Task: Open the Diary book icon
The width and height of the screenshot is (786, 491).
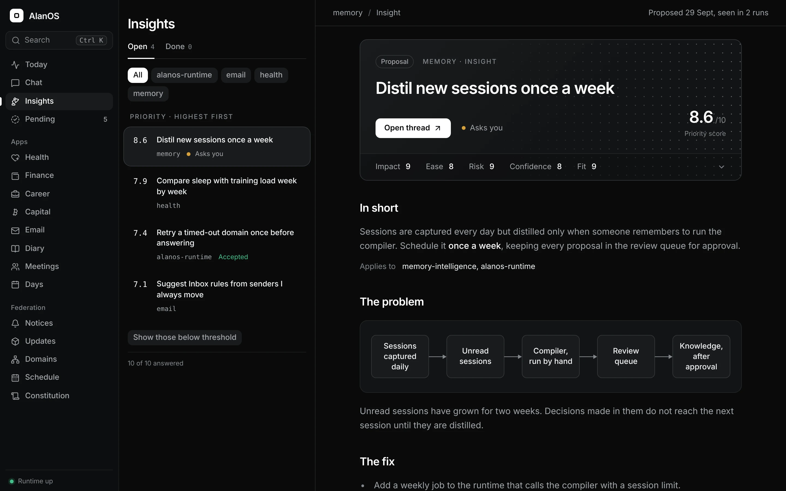Action: (15, 249)
